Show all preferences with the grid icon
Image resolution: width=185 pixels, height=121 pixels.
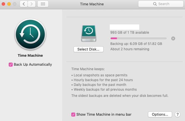click(x=43, y=4)
